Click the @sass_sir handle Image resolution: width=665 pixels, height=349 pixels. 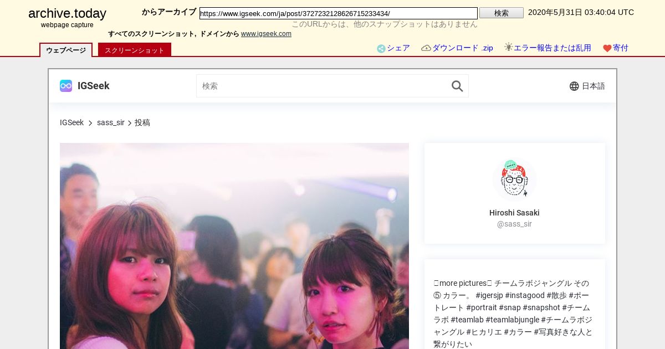[x=514, y=224]
